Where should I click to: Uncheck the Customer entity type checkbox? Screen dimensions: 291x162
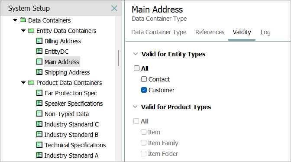tap(144, 90)
